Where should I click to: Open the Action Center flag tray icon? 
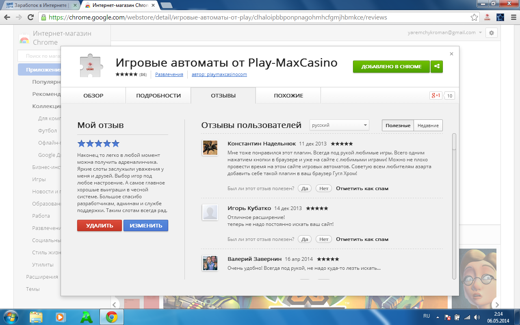(448, 317)
